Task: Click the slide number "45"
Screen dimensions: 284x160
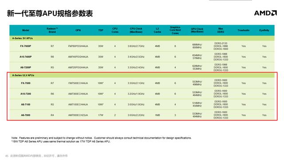Action: [x=7, y=156]
